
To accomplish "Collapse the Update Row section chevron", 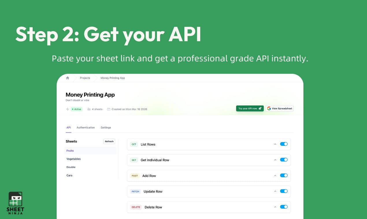I will tap(275, 191).
